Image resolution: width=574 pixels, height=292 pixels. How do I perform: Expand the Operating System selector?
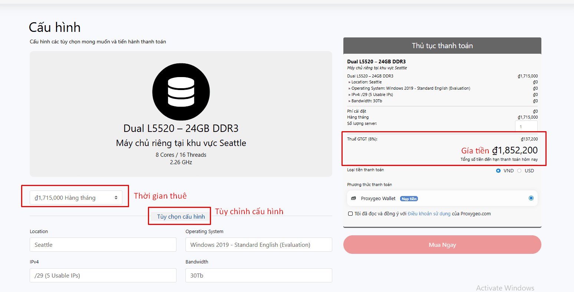(258, 245)
